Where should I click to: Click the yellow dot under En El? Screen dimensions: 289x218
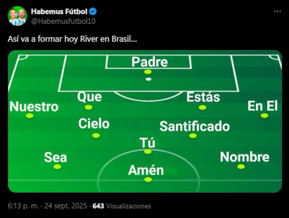(x=264, y=115)
